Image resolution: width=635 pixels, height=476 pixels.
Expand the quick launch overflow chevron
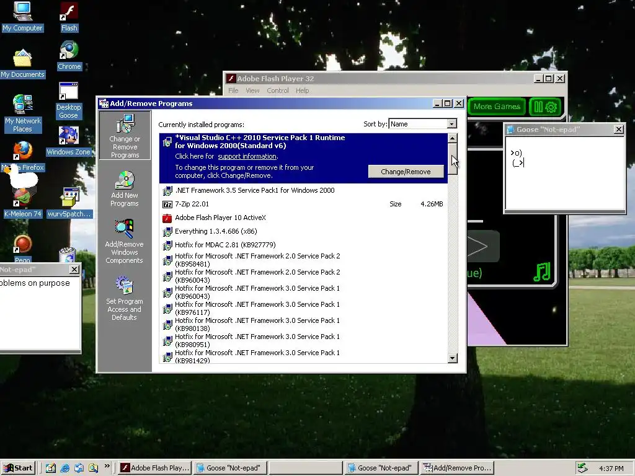[107, 466]
